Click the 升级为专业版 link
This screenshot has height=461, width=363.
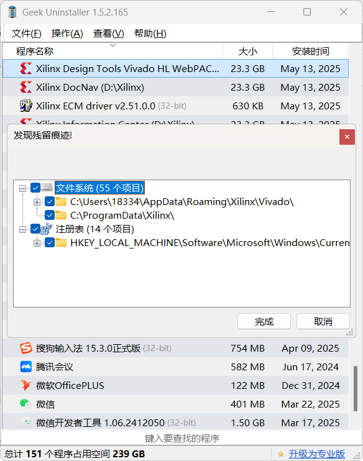pos(316,454)
